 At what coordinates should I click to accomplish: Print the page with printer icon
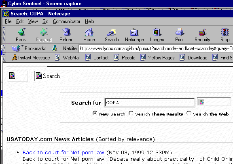point(180,32)
